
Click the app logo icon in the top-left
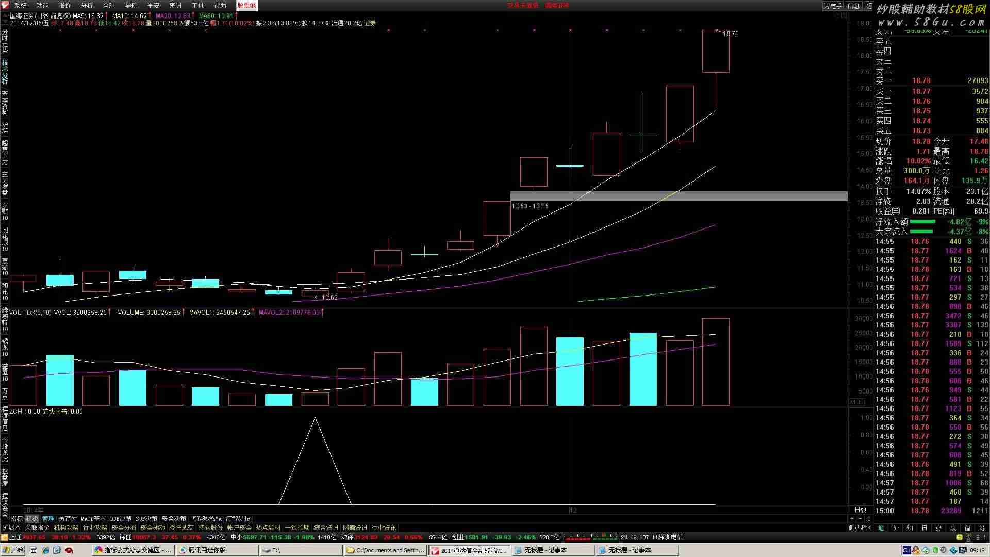tap(4, 5)
